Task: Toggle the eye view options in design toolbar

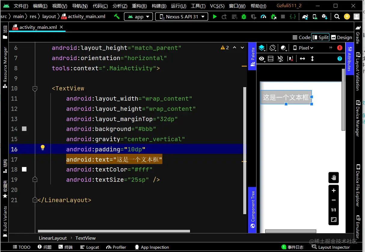Action: click(262, 59)
